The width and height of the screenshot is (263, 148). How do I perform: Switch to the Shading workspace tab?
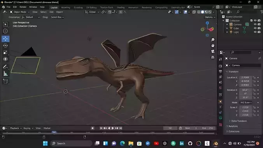tap(121, 7)
